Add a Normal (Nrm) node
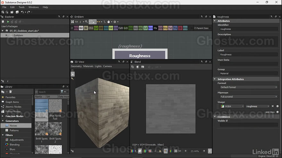Screen dimensions: 282x158 coord(150,28)
